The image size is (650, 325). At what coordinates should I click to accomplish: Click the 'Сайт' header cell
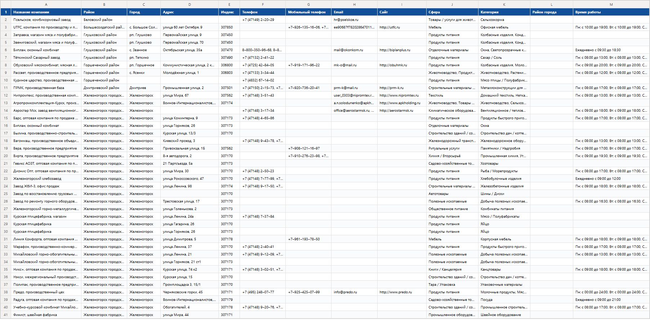point(402,12)
